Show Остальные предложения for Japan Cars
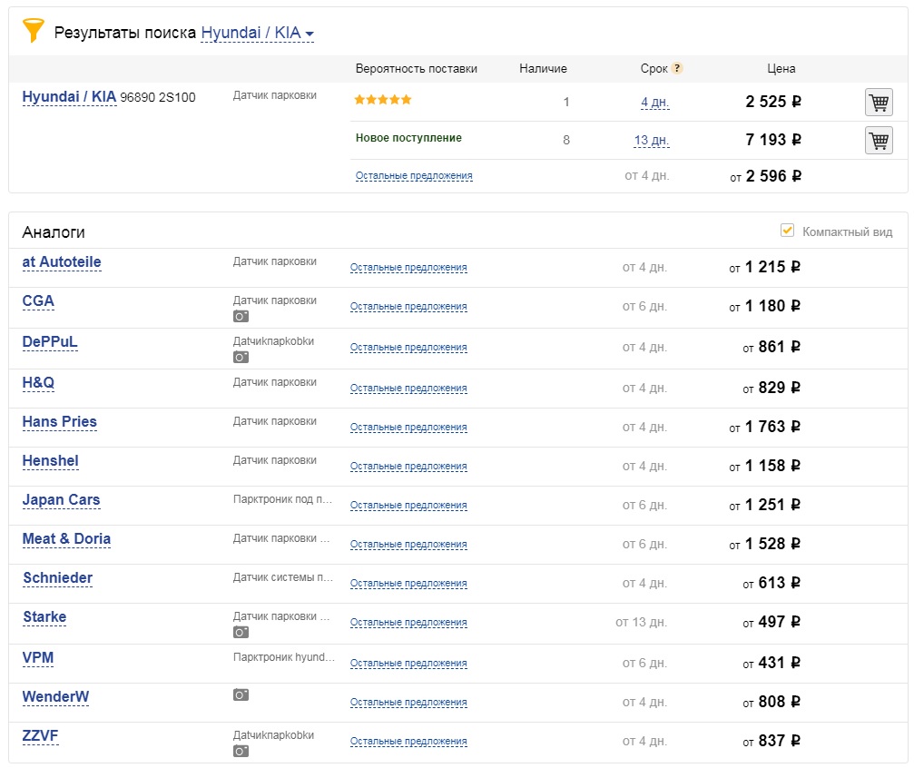Screen dimensions: 914x768 tap(408, 505)
